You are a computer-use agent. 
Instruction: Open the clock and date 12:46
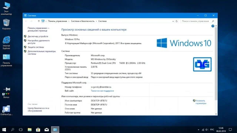221,130
